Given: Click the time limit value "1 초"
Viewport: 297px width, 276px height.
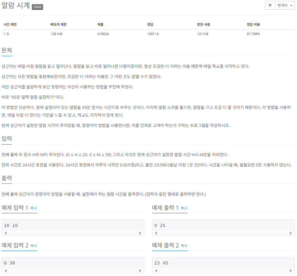Looking at the screenshot, I should pyautogui.click(x=6, y=34).
